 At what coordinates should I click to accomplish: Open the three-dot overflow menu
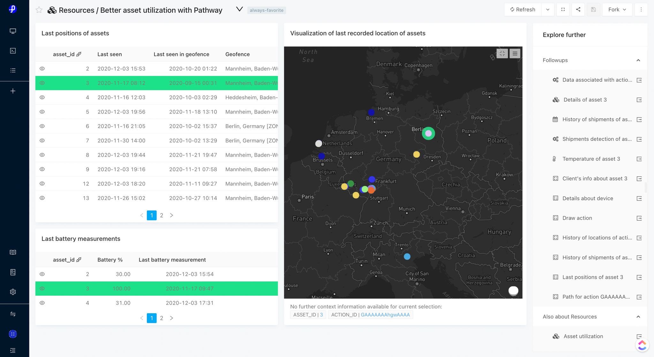[x=641, y=9]
